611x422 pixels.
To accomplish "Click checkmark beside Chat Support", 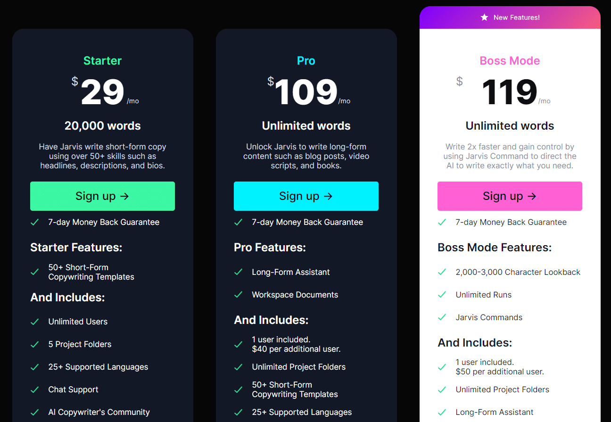I will pos(34,389).
